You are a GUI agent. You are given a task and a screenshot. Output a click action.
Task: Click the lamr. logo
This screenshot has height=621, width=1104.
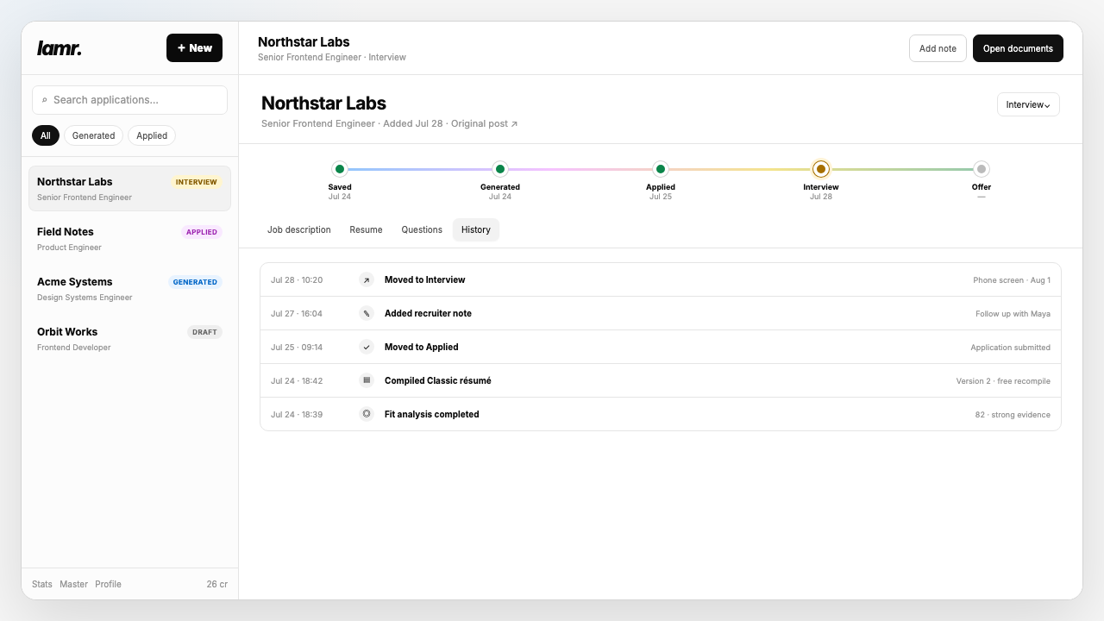[x=60, y=48]
